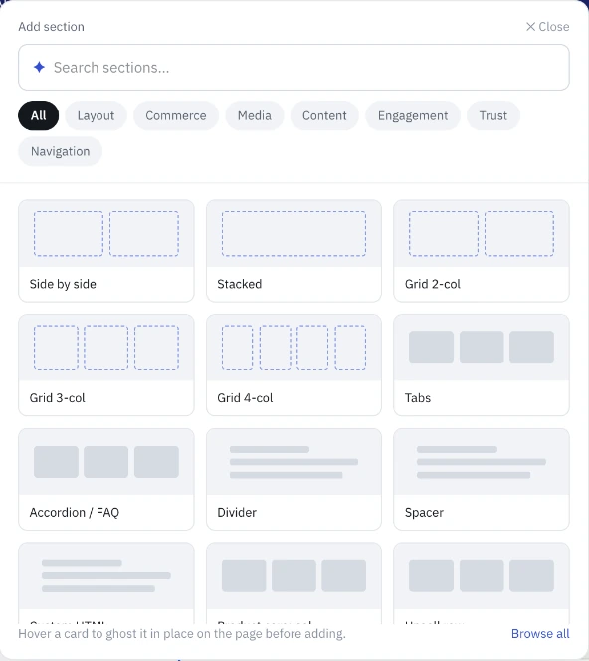This screenshot has height=661, width=589.
Task: Switch to the Content filter
Action: tap(324, 115)
